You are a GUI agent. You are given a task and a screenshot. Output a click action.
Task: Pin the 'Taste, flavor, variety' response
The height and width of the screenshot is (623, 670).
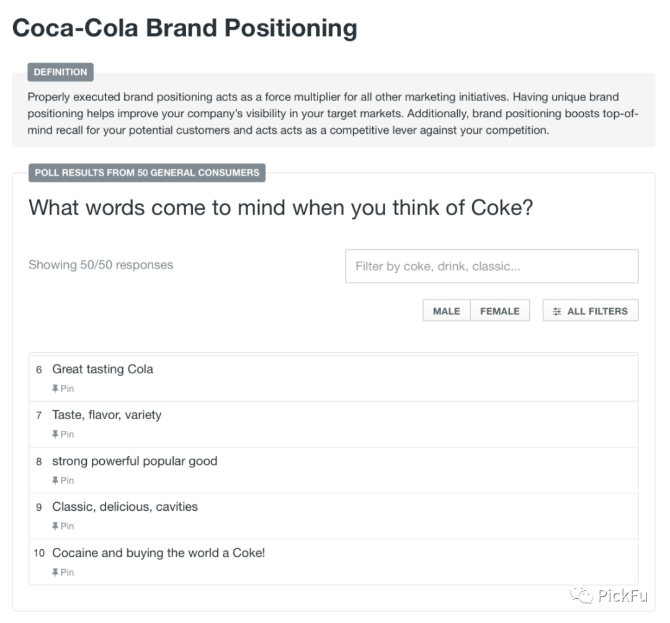[63, 435]
